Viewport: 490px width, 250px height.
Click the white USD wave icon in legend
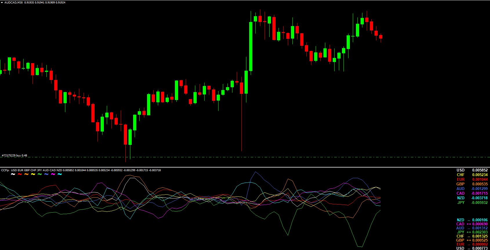[13, 174]
